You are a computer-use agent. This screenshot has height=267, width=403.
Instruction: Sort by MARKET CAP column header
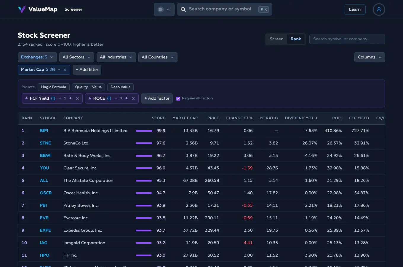(185, 118)
